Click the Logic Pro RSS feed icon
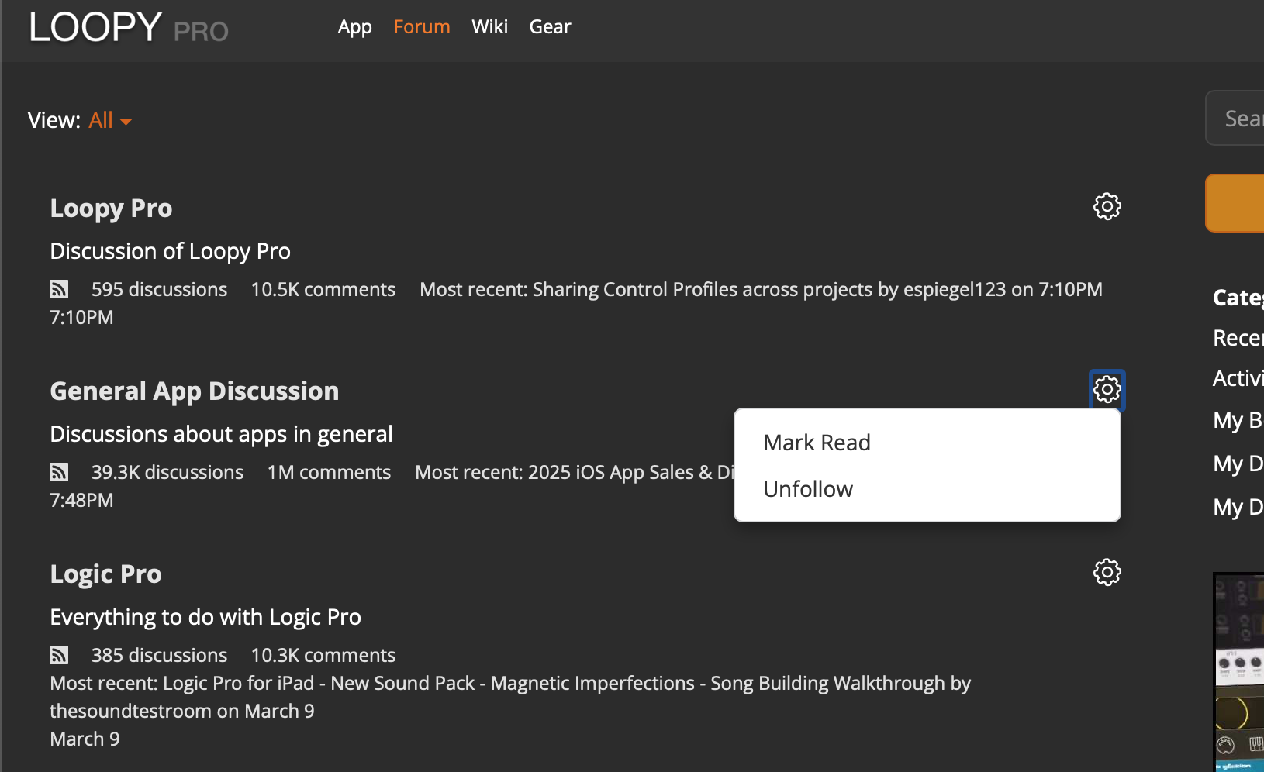 (59, 655)
